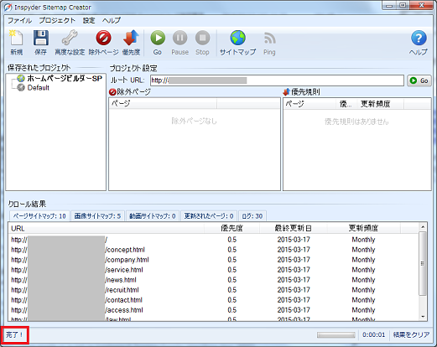Click the crawl results scrollbar down arrow
This screenshot has width=437, height=347.
point(423,317)
